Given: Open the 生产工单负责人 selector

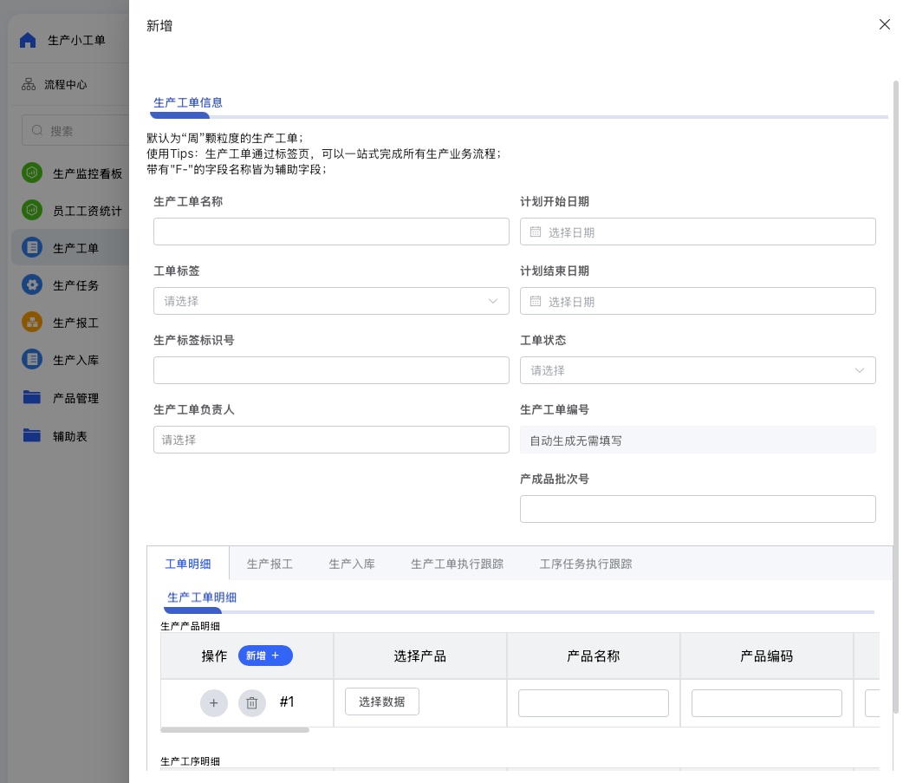Looking at the screenshot, I should pos(331,440).
